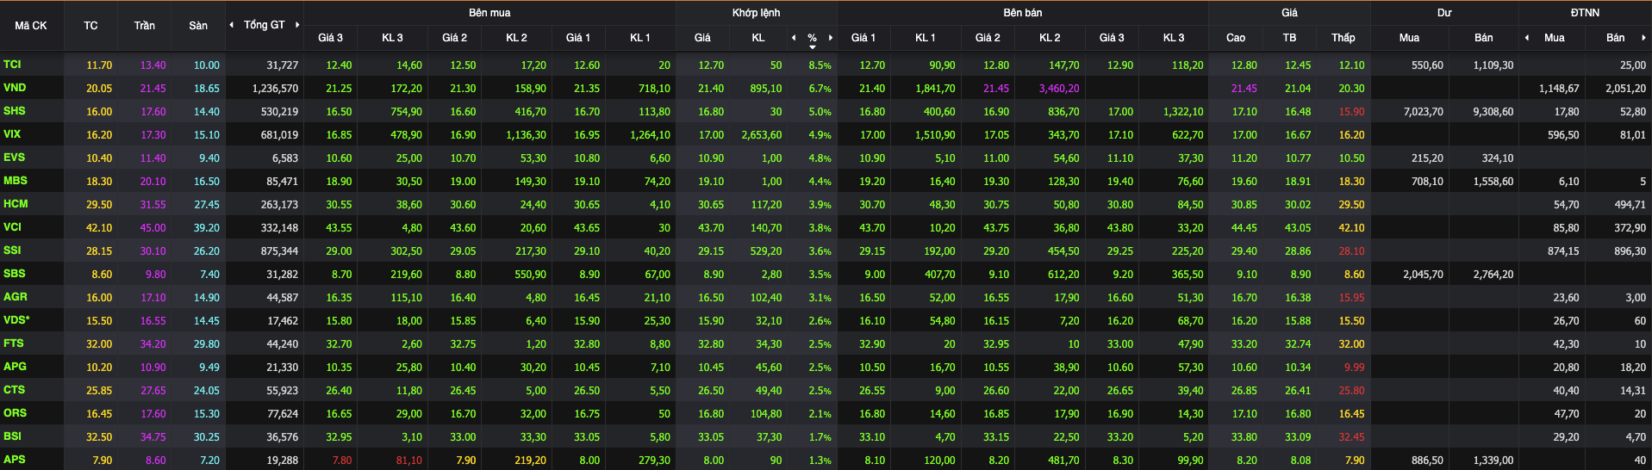The width and height of the screenshot is (1652, 470).
Task: Click VIX buy volume 1,264,10
Action: point(650,135)
